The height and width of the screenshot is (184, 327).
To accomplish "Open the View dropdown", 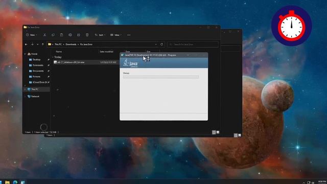I will [x=116, y=35].
